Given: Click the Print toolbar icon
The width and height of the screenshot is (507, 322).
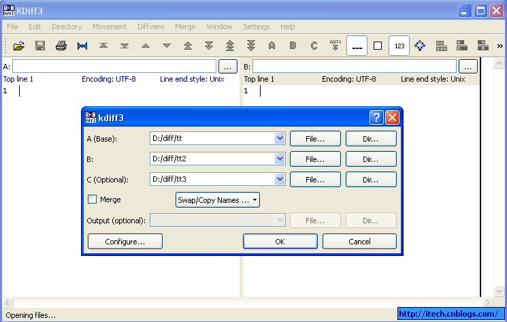Looking at the screenshot, I should pos(61,46).
